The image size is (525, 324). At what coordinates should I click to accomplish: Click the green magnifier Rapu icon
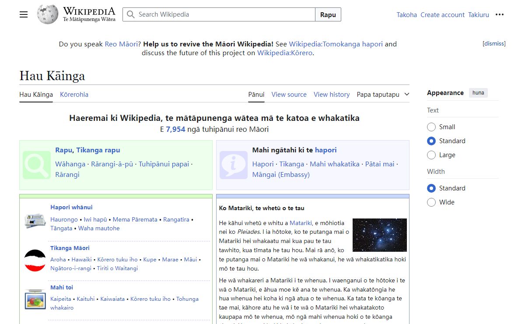point(37,165)
